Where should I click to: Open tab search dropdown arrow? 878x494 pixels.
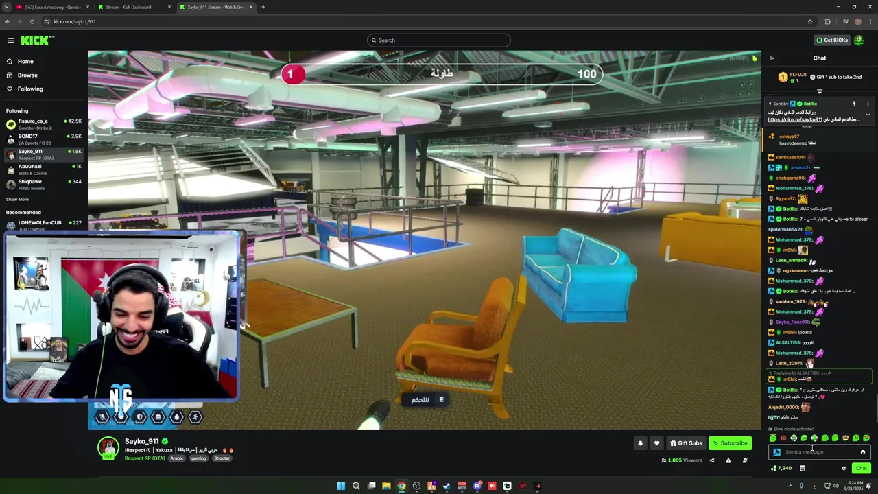click(7, 7)
